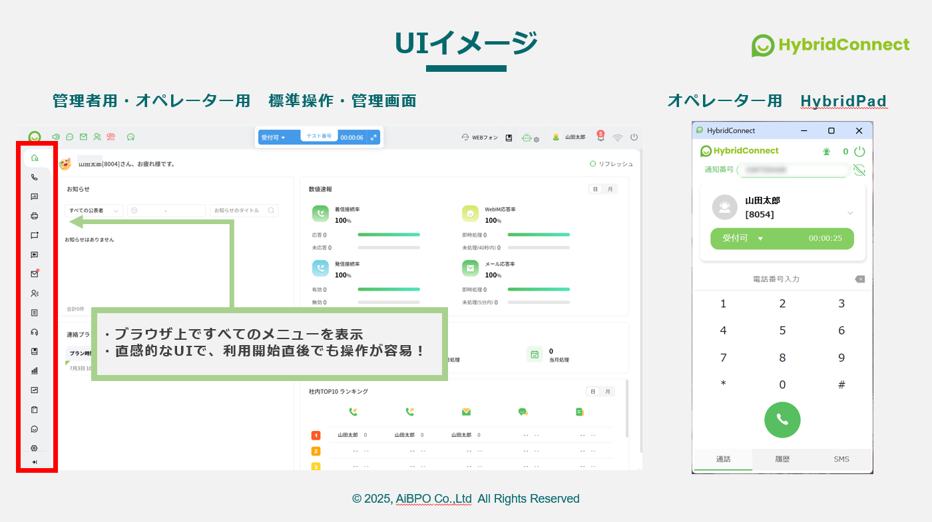Image resolution: width=932 pixels, height=522 pixels.
Task: Toggle notification number visibility with crossed-eye icon
Action: click(x=859, y=170)
